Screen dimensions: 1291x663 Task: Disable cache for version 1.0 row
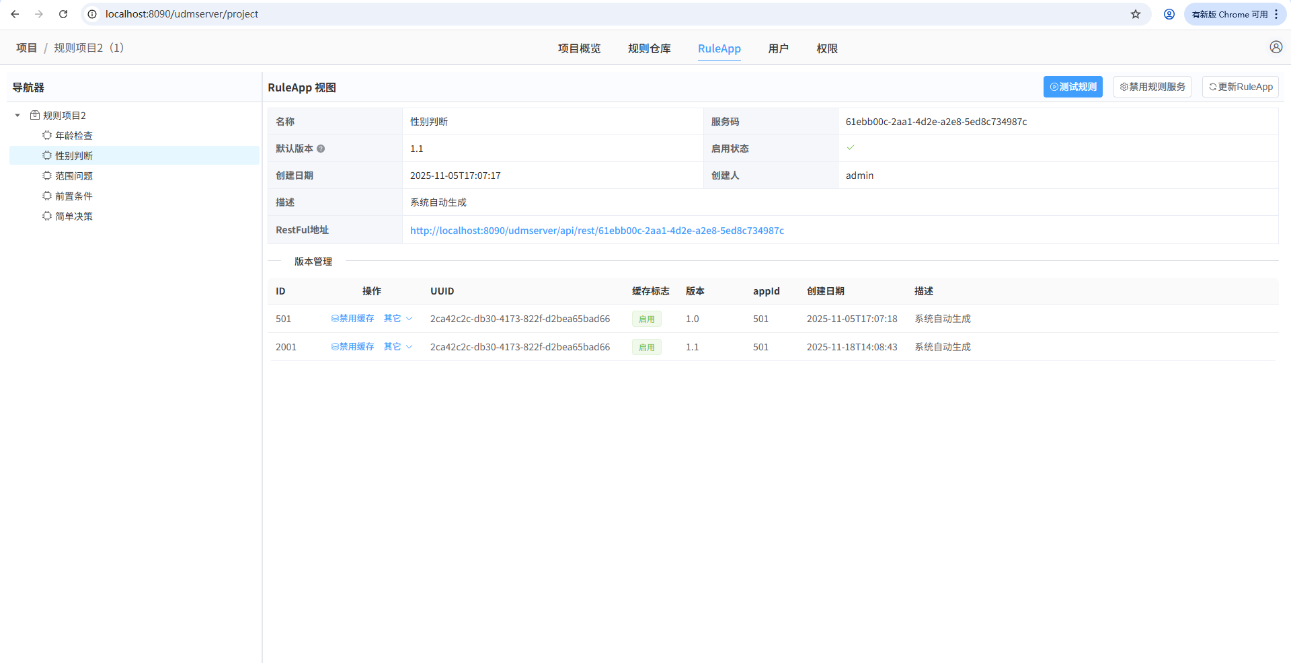[x=352, y=319]
